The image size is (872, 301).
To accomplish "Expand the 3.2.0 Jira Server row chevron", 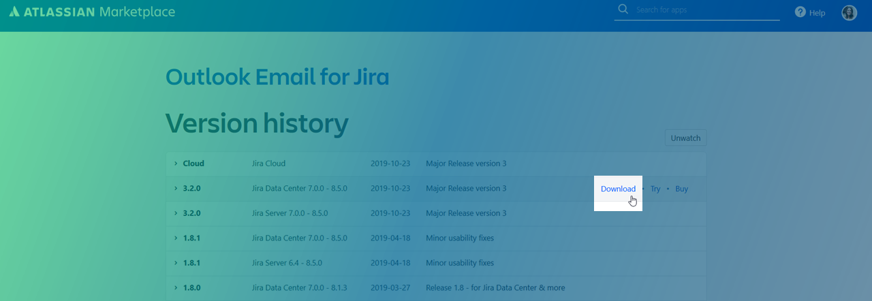I will [x=175, y=213].
